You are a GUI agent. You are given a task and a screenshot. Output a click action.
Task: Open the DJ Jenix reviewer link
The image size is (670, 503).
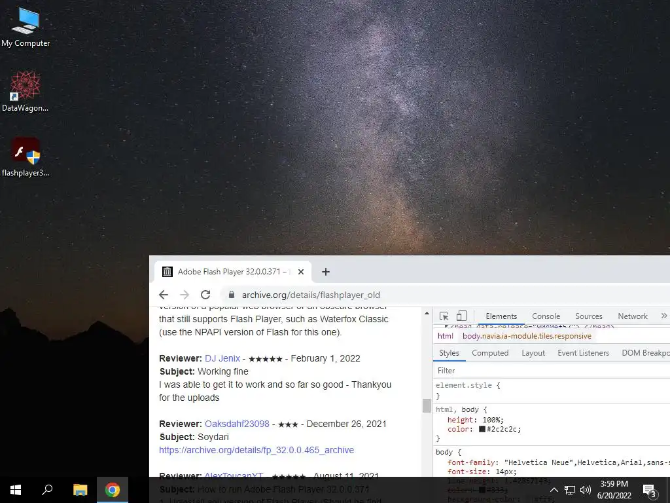(x=222, y=358)
